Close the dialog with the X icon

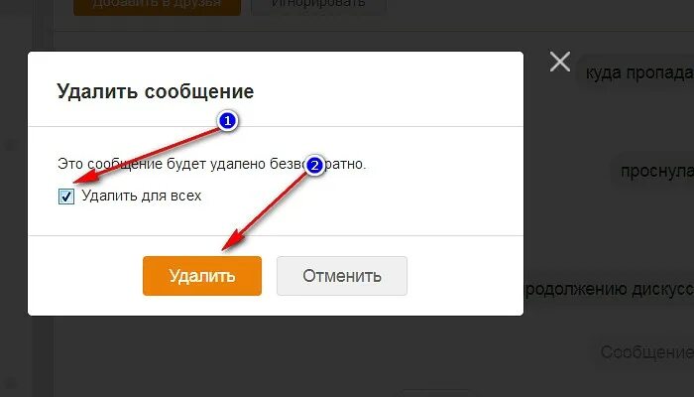[560, 62]
